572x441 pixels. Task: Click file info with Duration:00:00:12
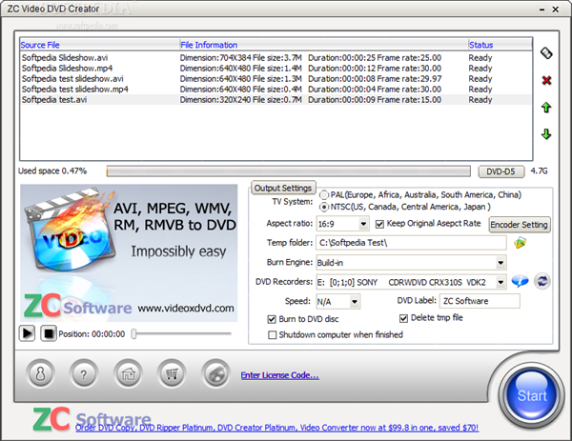tap(311, 69)
